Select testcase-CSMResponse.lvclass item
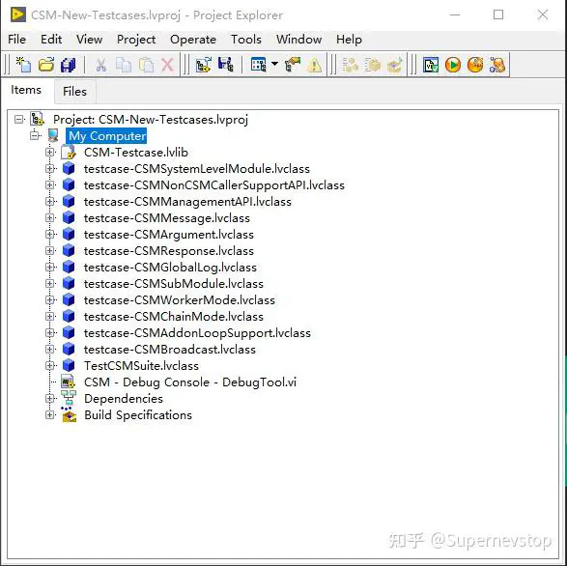567x566 pixels. [x=168, y=250]
